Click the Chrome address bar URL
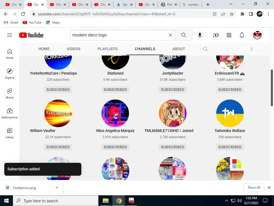This screenshot has width=274, height=206. [106, 14]
